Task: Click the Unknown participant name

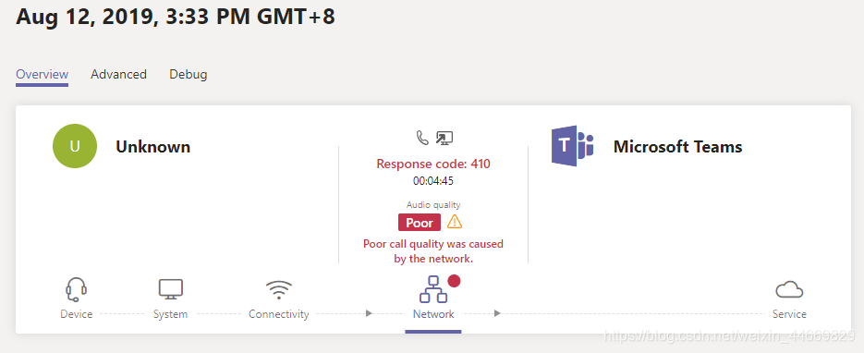Action: [153, 147]
